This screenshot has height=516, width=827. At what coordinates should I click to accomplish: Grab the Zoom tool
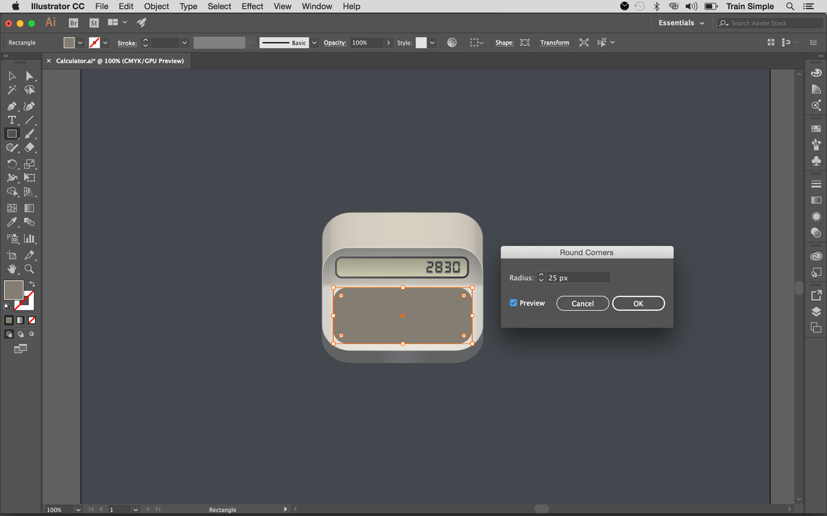point(29,269)
